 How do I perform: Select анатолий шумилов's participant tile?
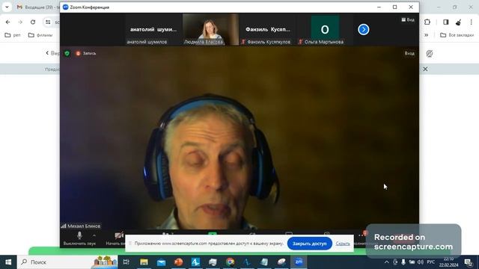click(x=153, y=30)
